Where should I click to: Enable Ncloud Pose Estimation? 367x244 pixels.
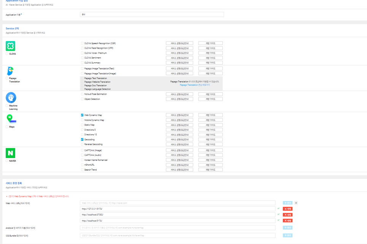pos(82,94)
